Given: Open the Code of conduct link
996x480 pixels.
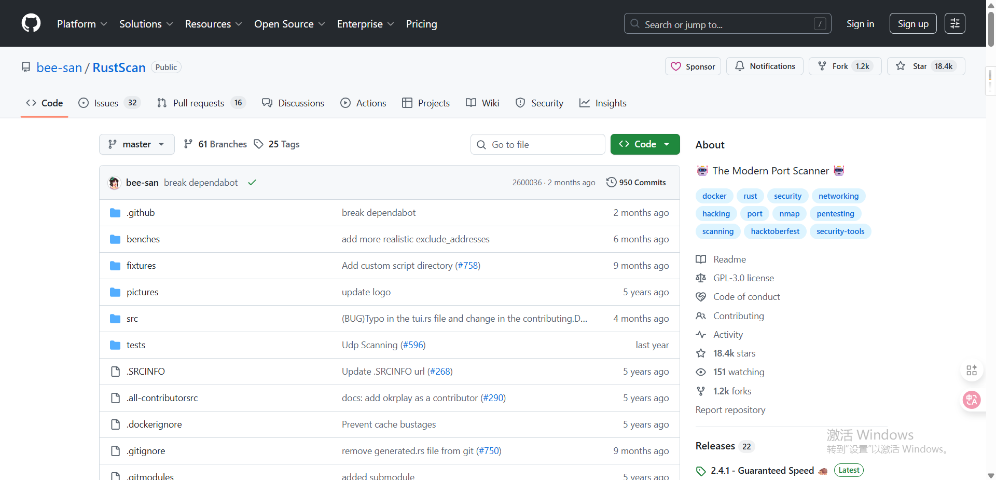Looking at the screenshot, I should (738, 297).
